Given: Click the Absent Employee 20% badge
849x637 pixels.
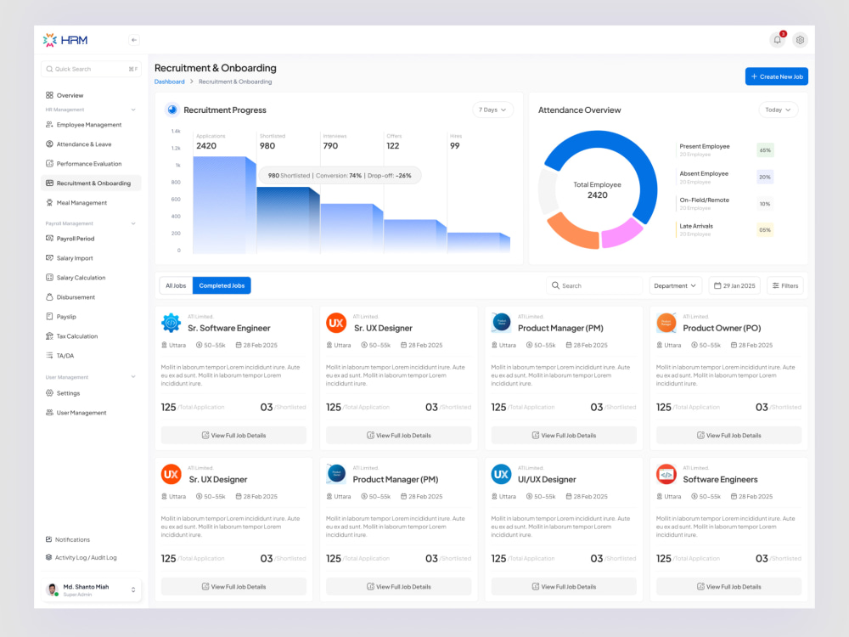Looking at the screenshot, I should click(x=765, y=178).
